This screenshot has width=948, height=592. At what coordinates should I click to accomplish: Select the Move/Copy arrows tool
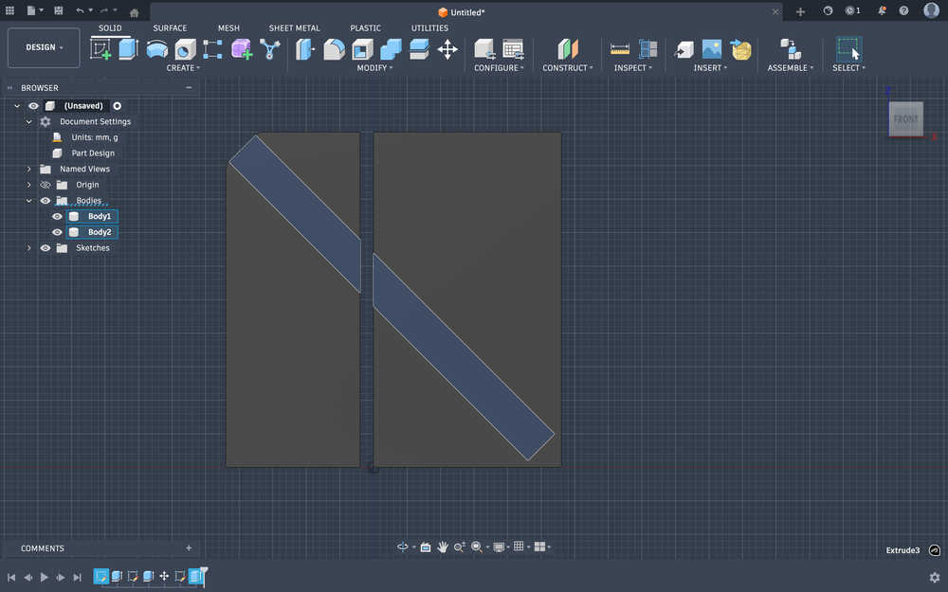[x=447, y=49]
